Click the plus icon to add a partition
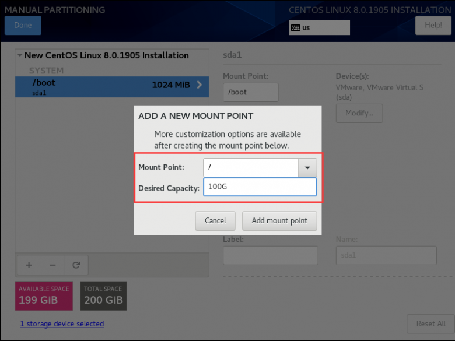 (x=29, y=265)
